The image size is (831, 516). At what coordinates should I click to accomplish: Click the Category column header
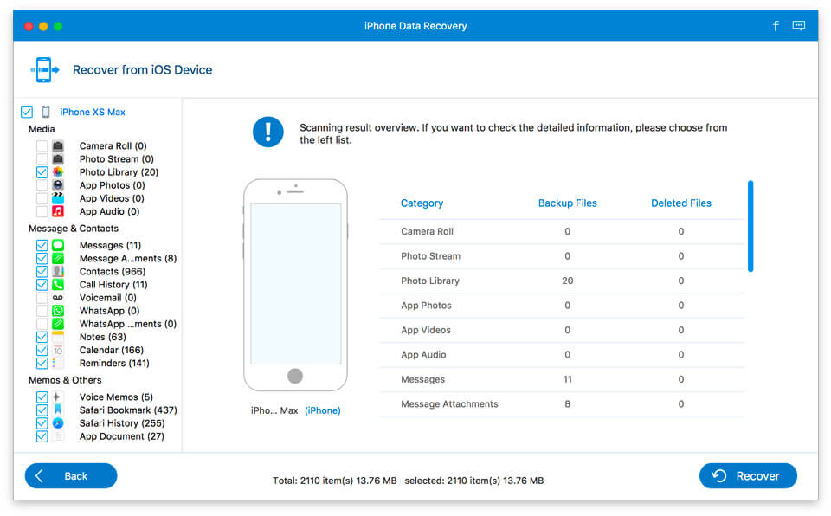(x=422, y=203)
